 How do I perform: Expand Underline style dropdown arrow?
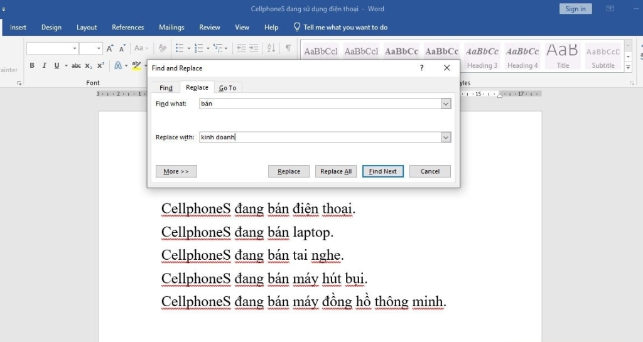pyautogui.click(x=66, y=65)
